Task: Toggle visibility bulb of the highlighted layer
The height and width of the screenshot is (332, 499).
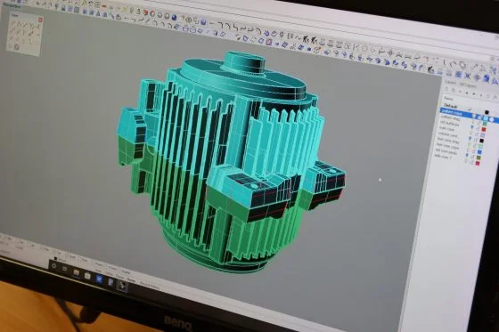Action: pyautogui.click(x=474, y=116)
